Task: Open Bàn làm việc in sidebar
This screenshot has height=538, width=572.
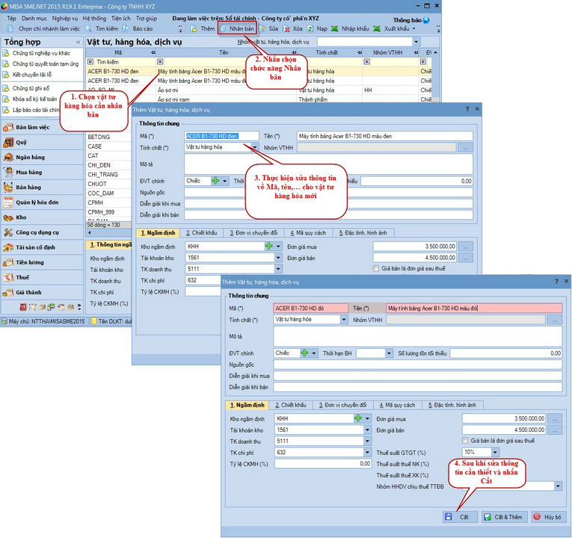Action: 43,127
